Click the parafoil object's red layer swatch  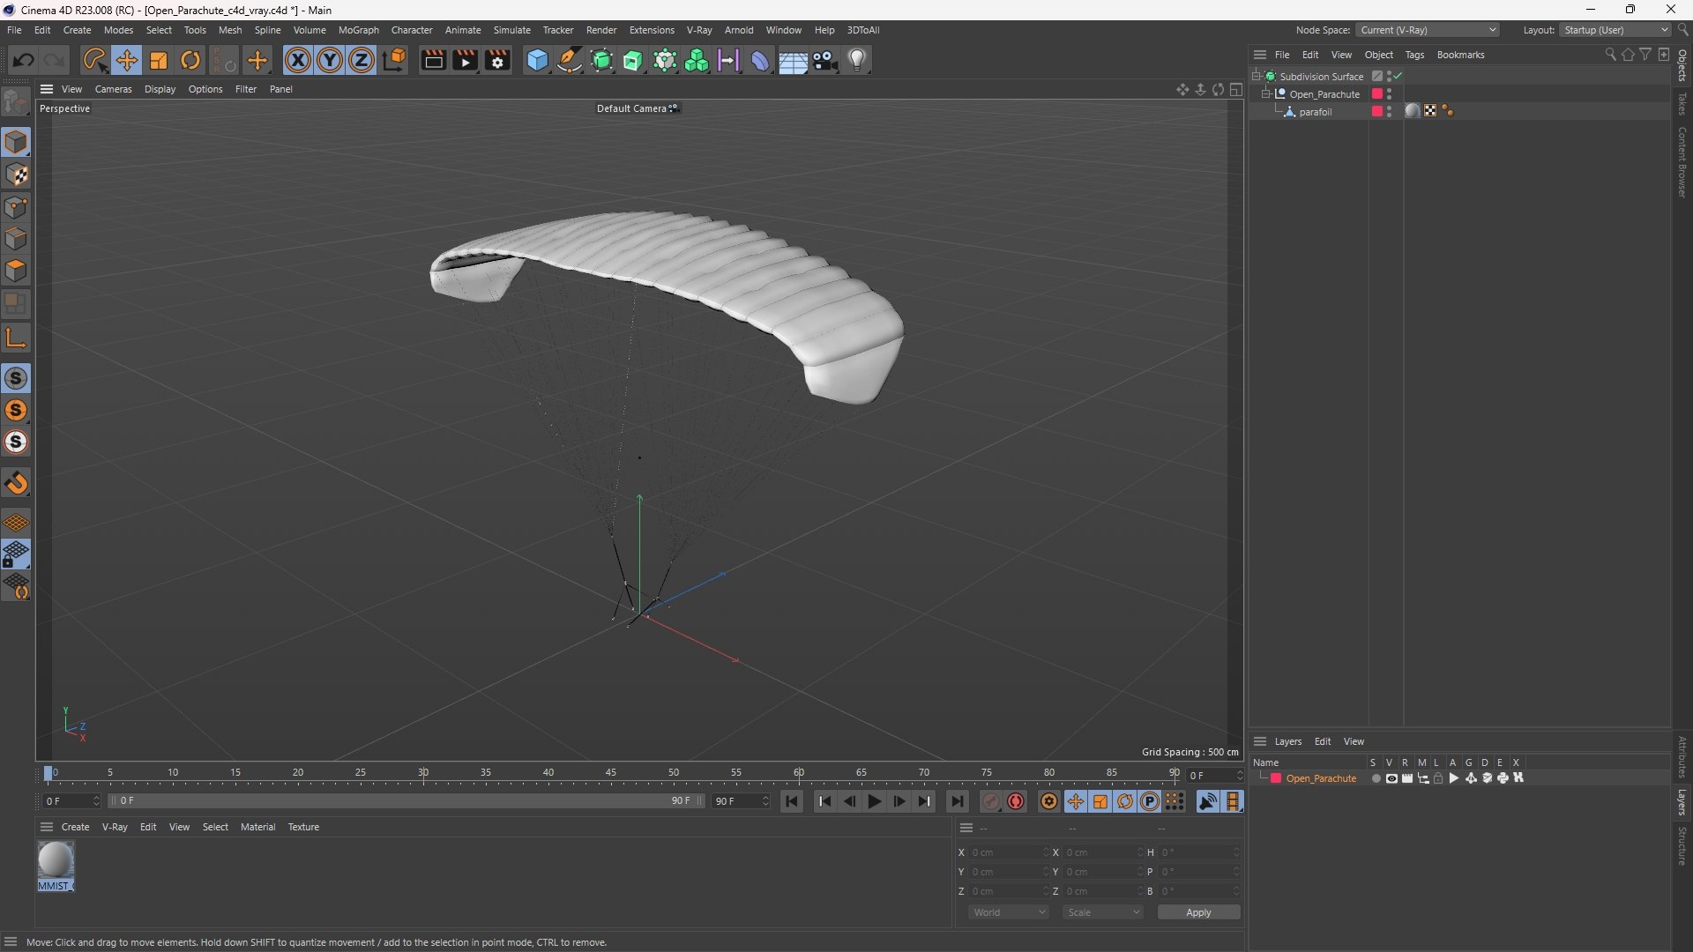click(1377, 111)
